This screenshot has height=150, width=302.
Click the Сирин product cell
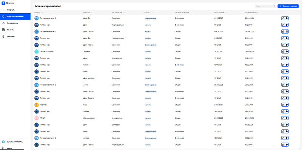pos(86,65)
